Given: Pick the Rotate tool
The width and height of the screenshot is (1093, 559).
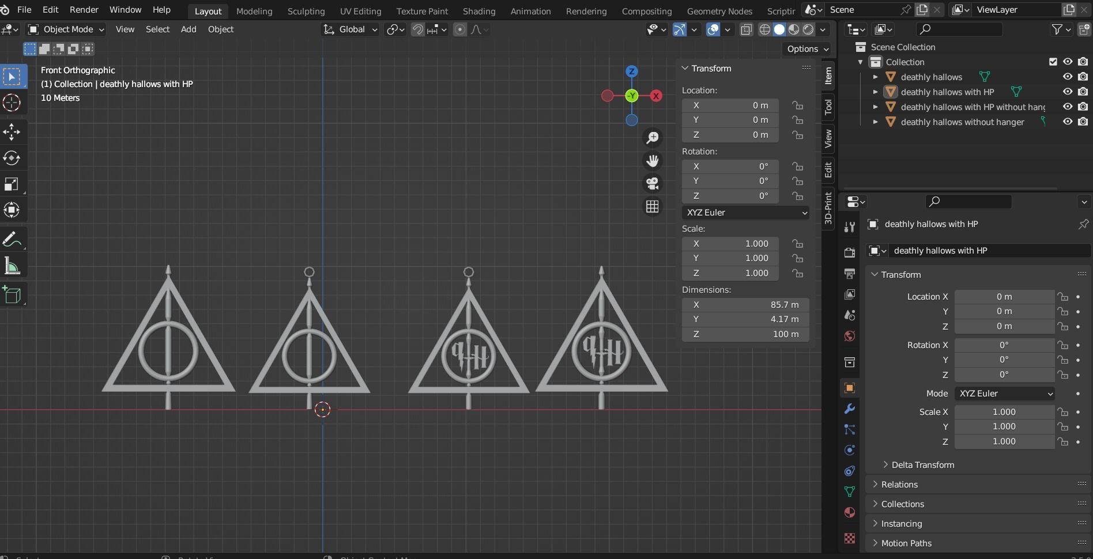Looking at the screenshot, I should (x=12, y=158).
